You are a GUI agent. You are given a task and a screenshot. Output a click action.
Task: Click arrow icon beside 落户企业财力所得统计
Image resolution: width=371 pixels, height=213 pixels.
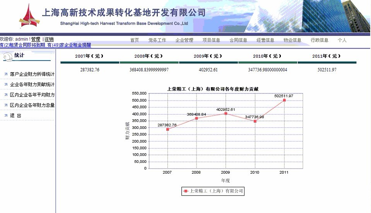click(x=6, y=74)
